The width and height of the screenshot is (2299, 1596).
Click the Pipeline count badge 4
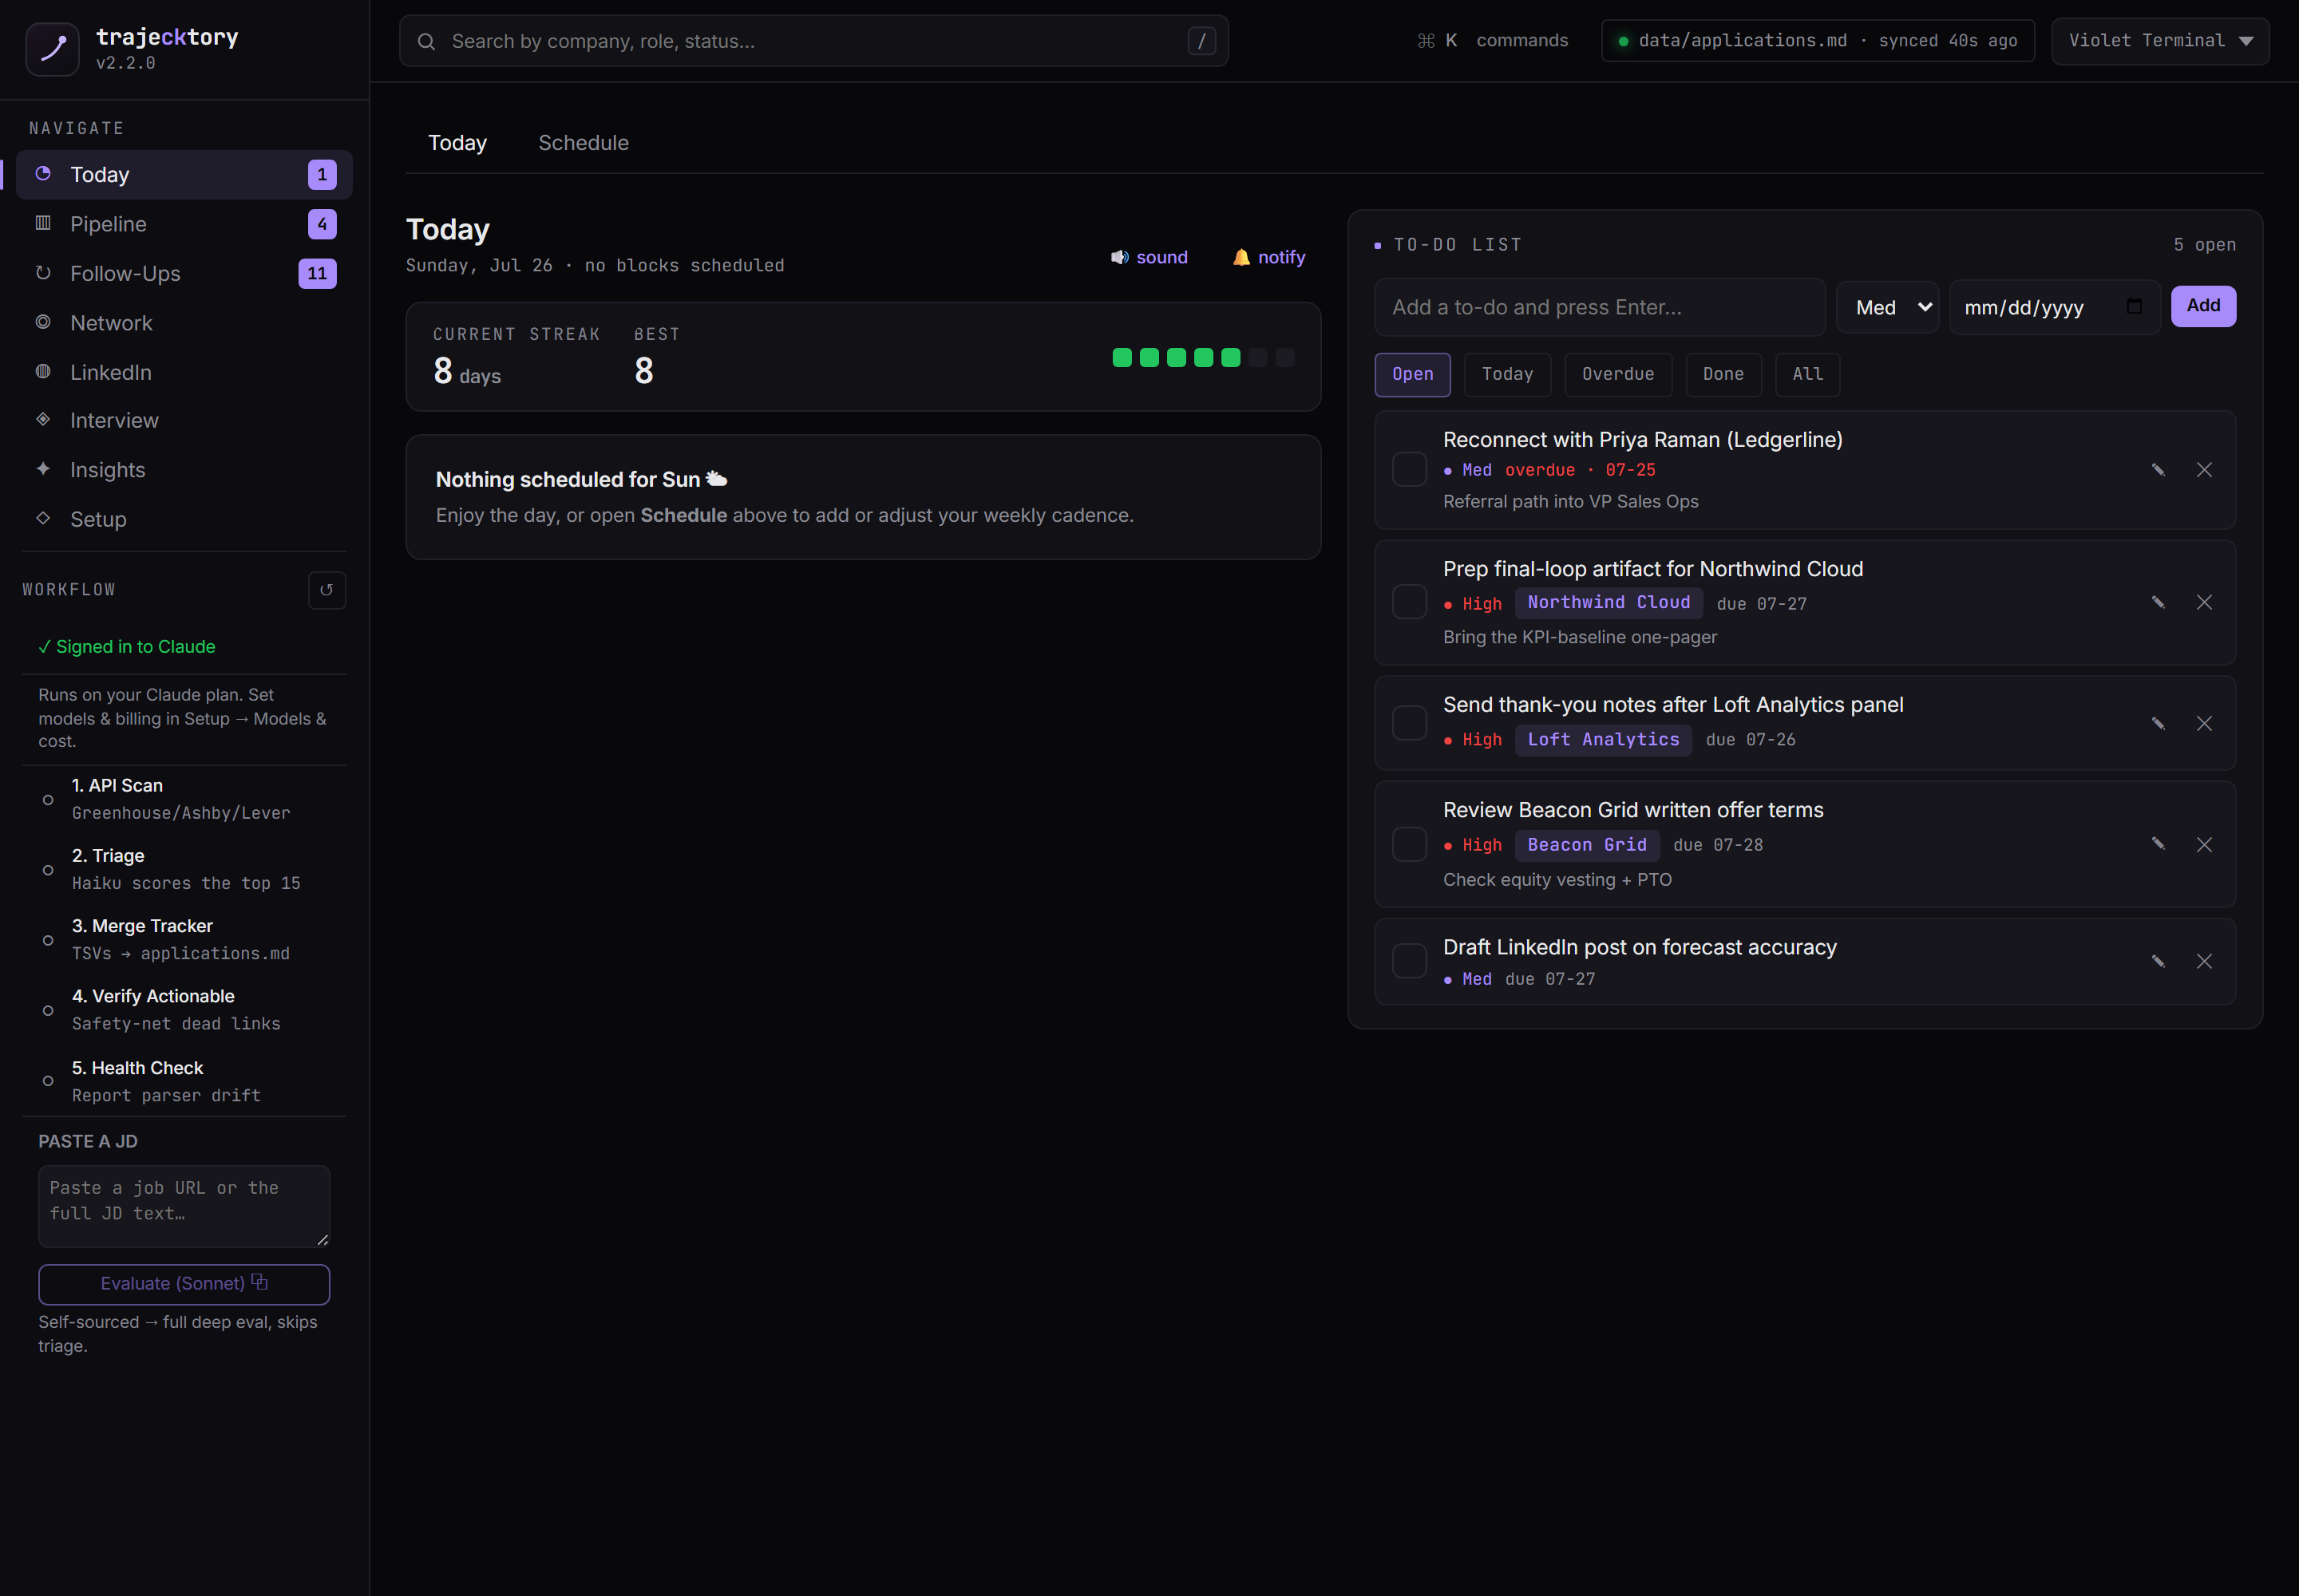[322, 224]
